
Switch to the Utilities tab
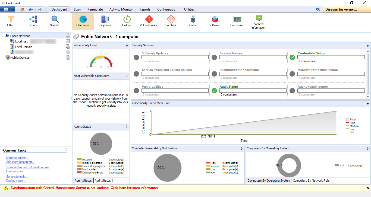coord(189,9)
